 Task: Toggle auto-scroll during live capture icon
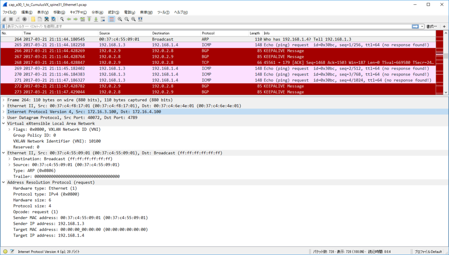click(103, 19)
